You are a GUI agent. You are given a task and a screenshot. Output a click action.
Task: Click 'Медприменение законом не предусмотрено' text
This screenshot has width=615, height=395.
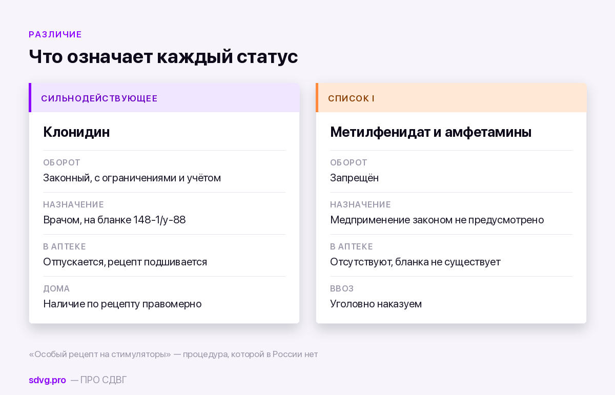click(437, 220)
